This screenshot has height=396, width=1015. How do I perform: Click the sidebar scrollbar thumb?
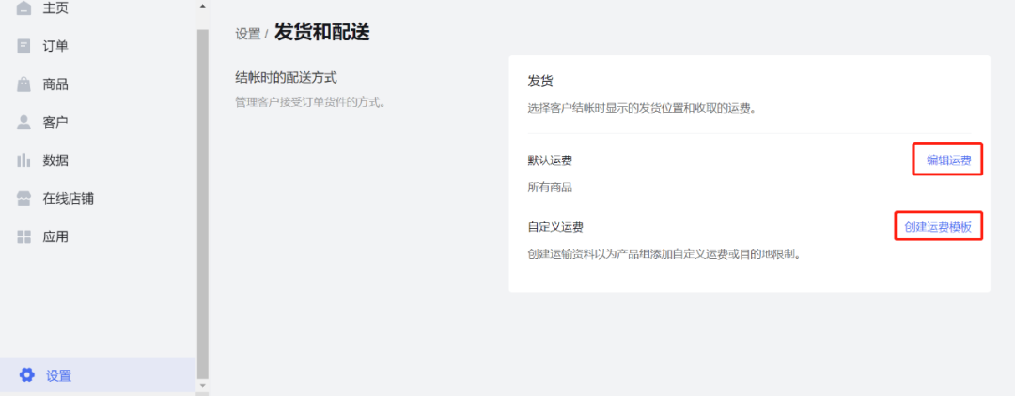tap(203, 204)
